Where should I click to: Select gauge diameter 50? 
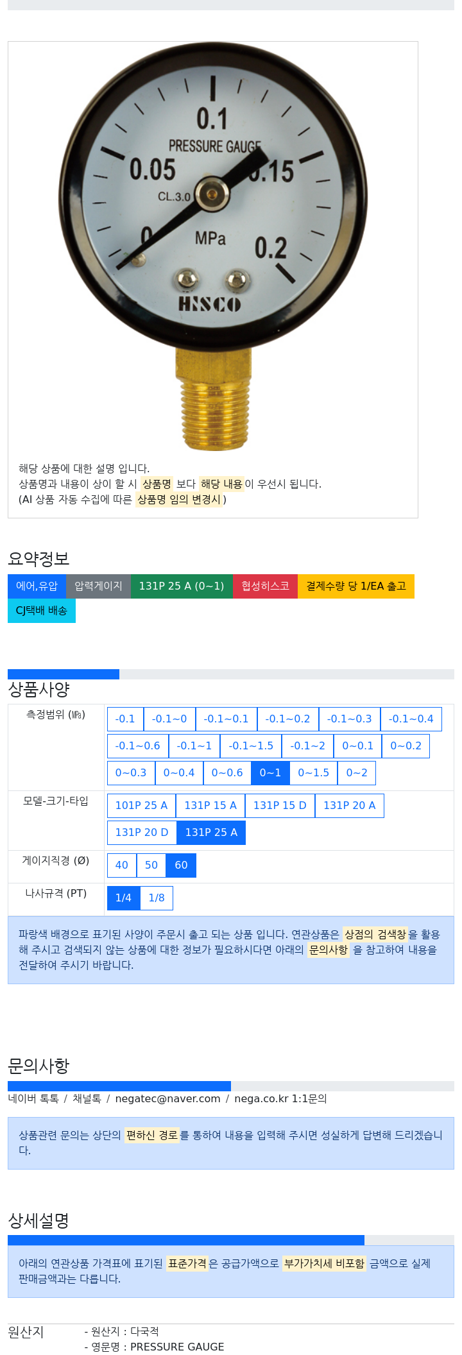[x=151, y=865]
